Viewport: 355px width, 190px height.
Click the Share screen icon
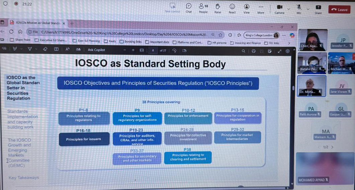point(318,8)
